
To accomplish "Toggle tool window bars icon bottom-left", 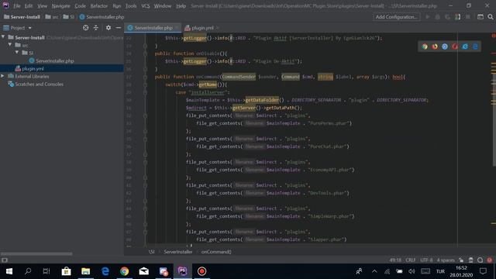I will coord(5,260).
